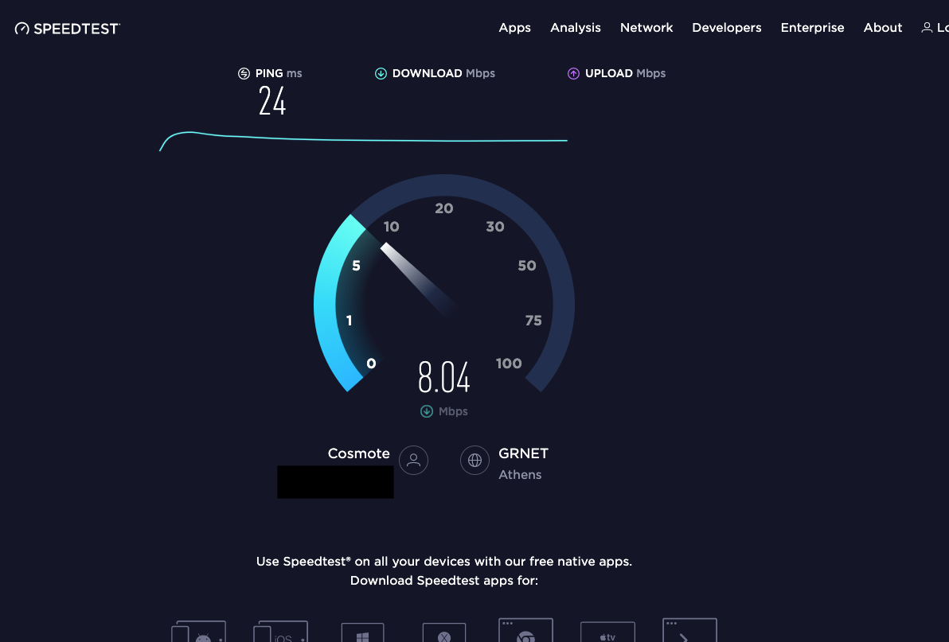Open the Apps menu
Viewport: 949px width, 642px height.
coord(514,28)
